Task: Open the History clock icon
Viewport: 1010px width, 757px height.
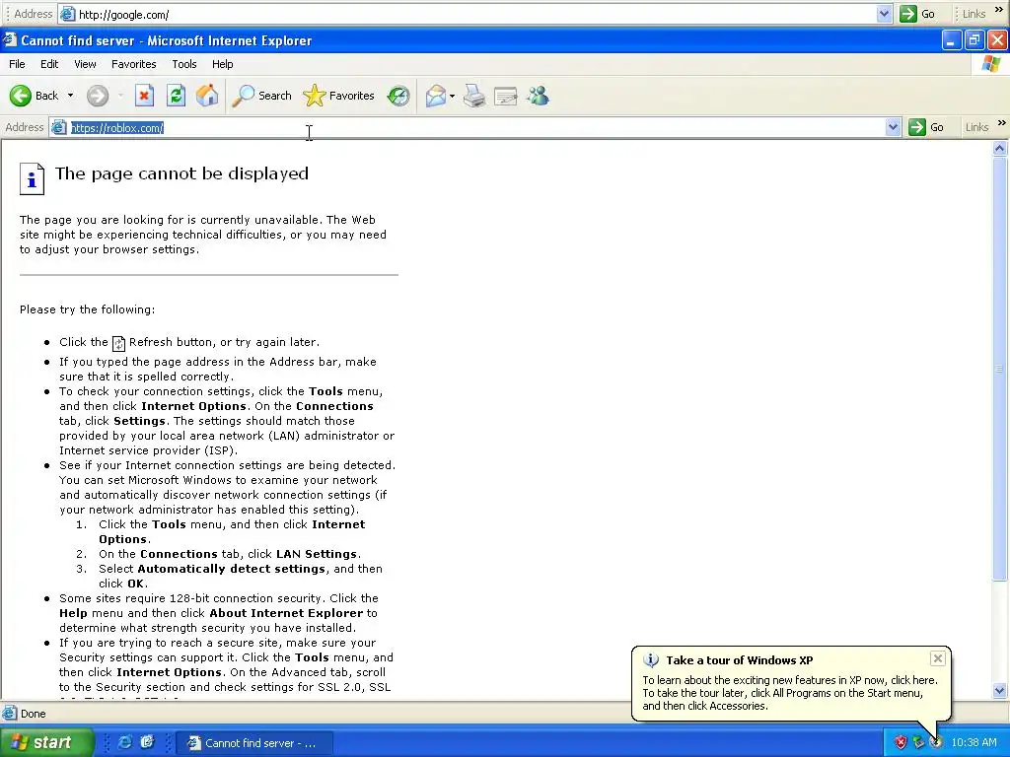Action: coord(398,96)
